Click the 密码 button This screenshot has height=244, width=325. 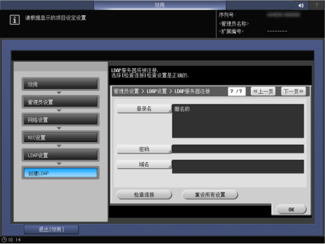(144, 149)
